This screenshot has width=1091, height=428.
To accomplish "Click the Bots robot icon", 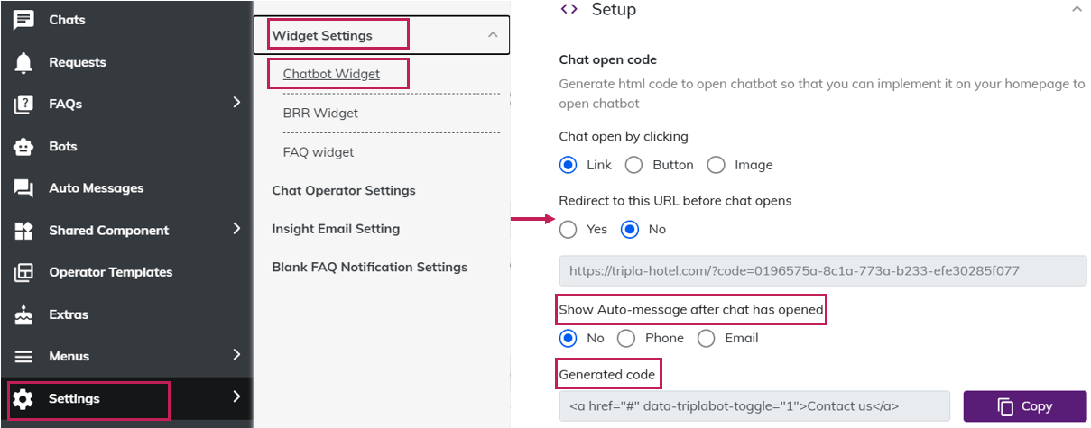I will [x=23, y=146].
